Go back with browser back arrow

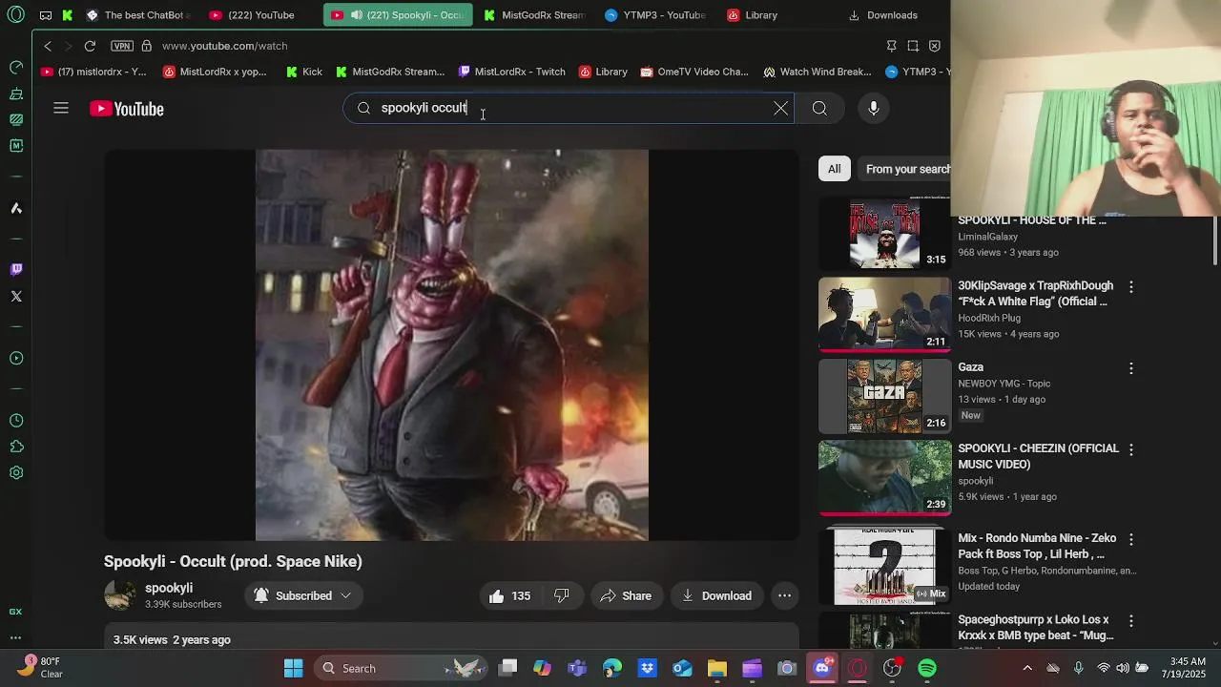tap(48, 46)
